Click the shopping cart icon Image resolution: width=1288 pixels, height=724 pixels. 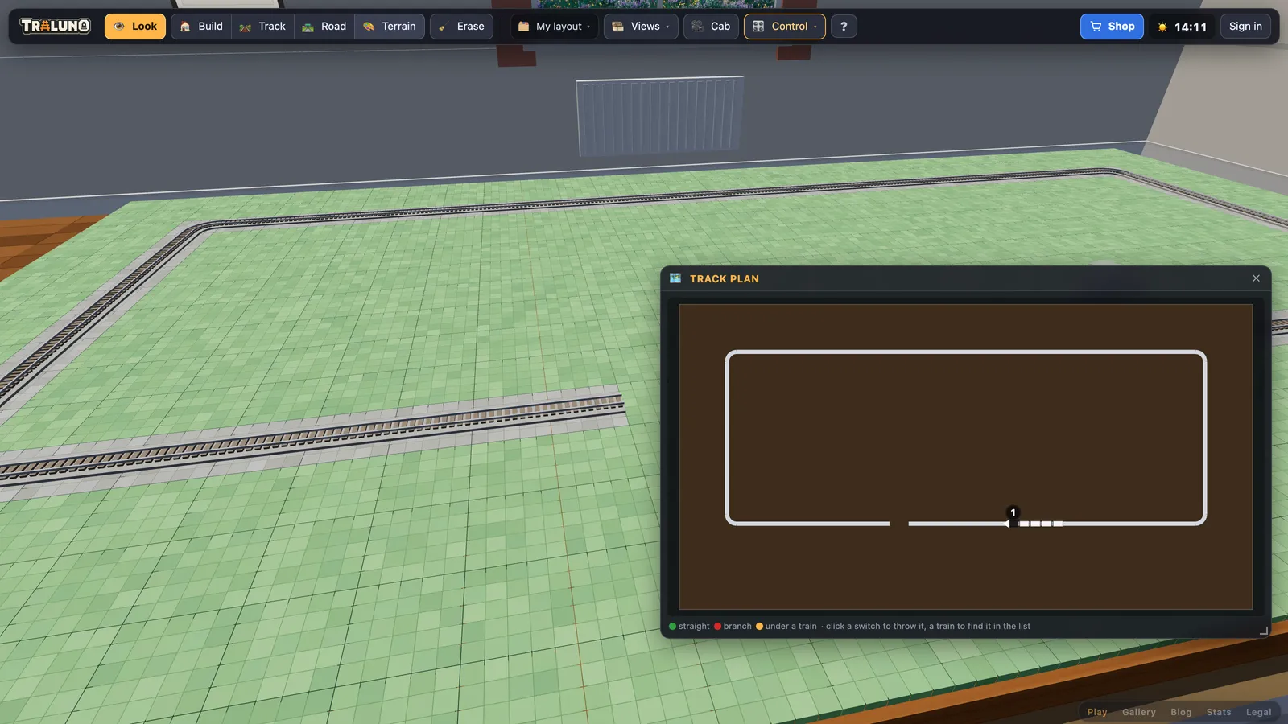(x=1096, y=27)
